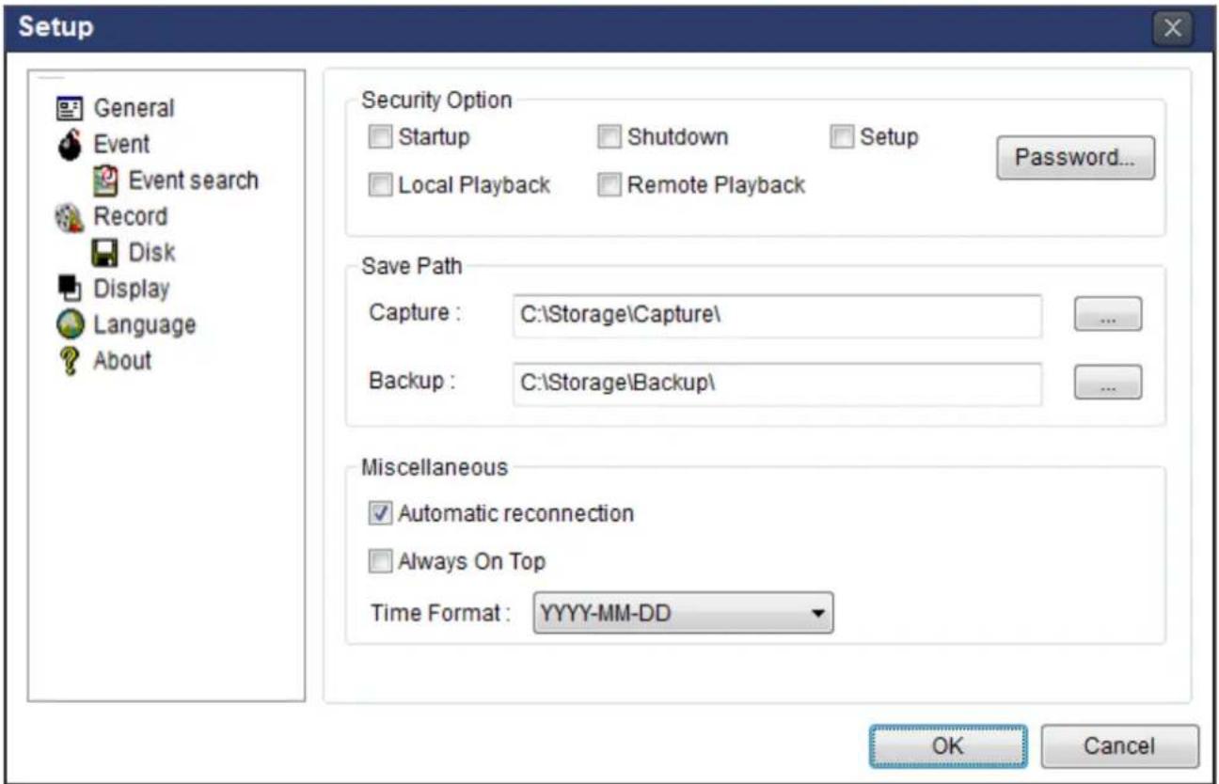Enable Always On Top
Screen dimensions: 1219x784
(x=380, y=562)
